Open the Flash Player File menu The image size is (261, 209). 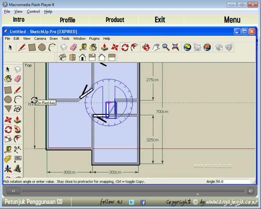(7, 12)
